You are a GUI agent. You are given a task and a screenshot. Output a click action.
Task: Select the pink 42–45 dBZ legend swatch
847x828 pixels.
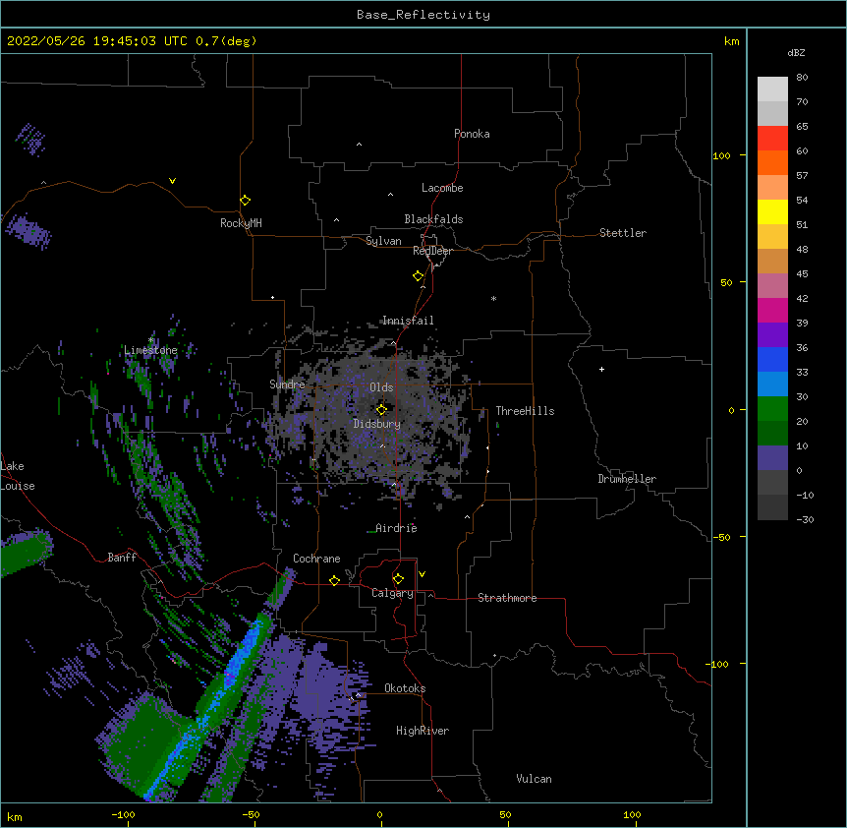[x=772, y=285]
